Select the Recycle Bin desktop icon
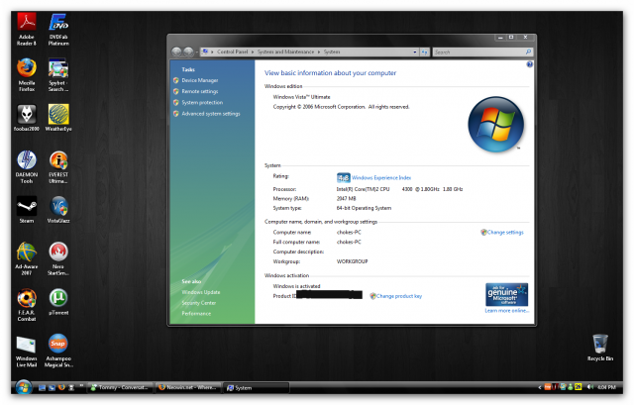Viewport: 634px width, 405px height. [600, 348]
